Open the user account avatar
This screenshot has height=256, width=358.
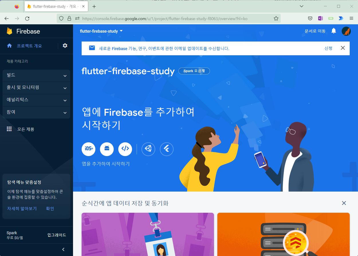pos(346,31)
